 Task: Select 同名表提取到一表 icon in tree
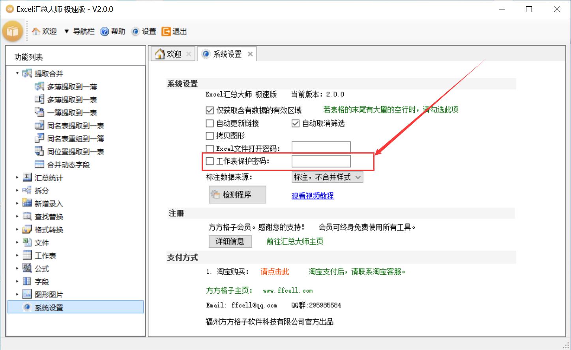point(39,125)
